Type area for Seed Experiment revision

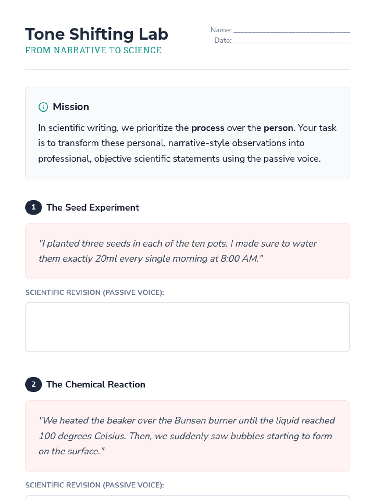(x=187, y=327)
